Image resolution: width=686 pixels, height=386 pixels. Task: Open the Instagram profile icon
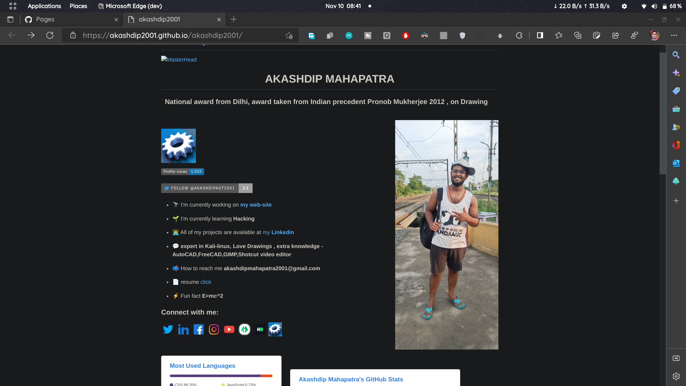pos(214,329)
